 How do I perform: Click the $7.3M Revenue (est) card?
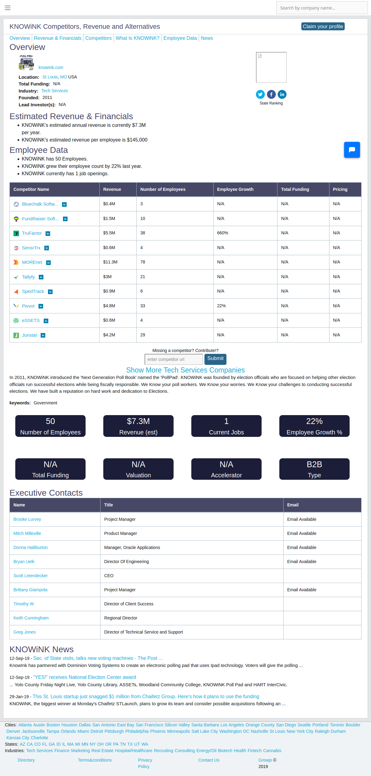point(138,426)
